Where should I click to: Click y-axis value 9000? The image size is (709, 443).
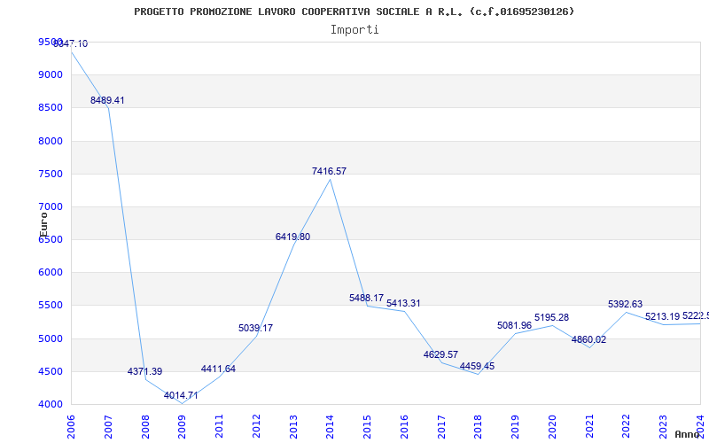(x=51, y=74)
